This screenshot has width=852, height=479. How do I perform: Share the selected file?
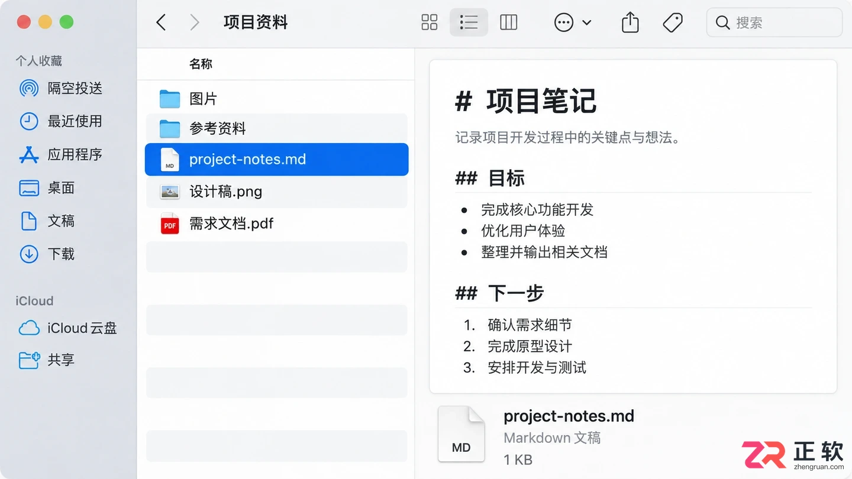click(630, 22)
